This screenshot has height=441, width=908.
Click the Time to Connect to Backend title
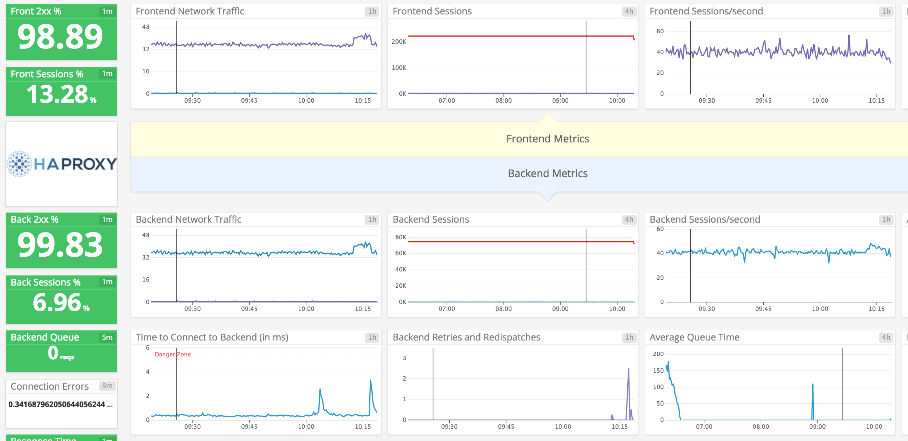coord(212,337)
